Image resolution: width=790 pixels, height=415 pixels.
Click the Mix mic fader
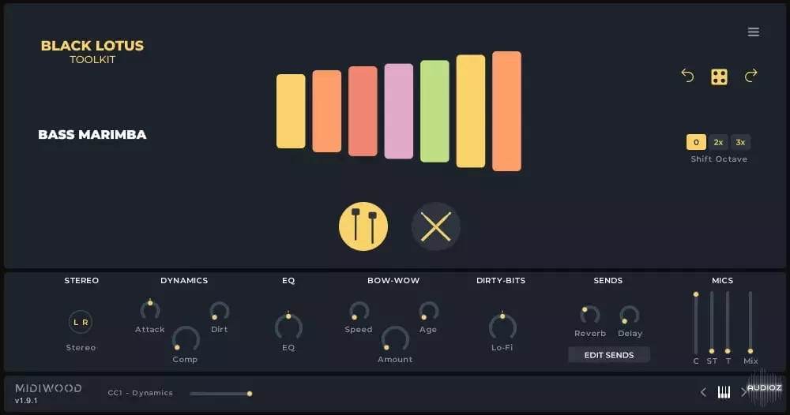(750, 322)
